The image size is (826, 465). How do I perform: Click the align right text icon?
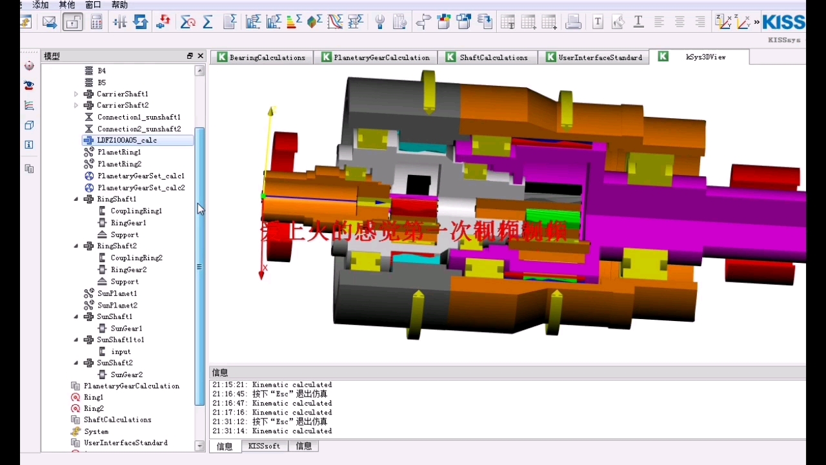click(700, 22)
